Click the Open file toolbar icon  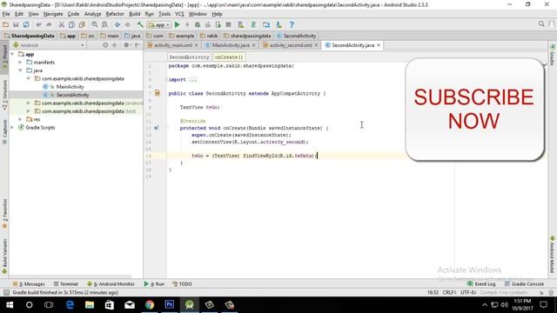[5, 24]
